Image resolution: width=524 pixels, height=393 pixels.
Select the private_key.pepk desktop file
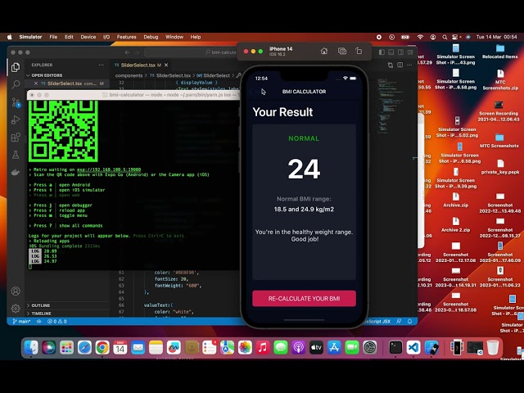pos(500,167)
